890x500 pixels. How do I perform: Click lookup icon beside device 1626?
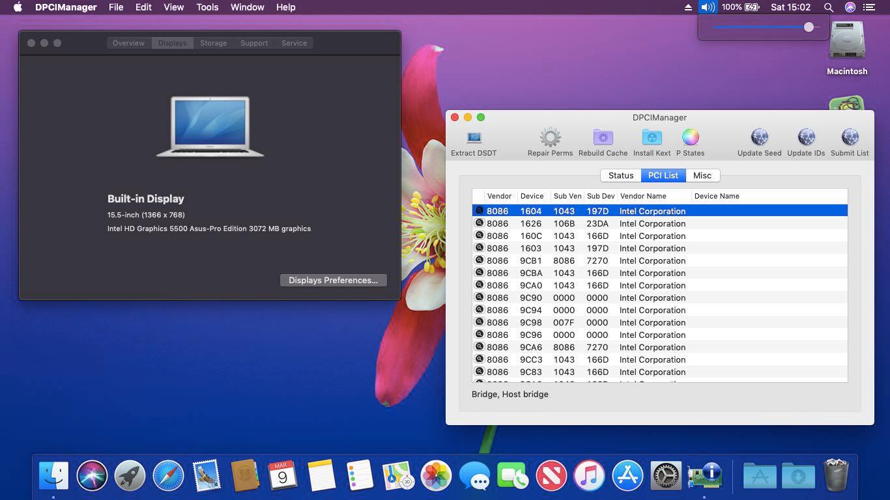[479, 223]
